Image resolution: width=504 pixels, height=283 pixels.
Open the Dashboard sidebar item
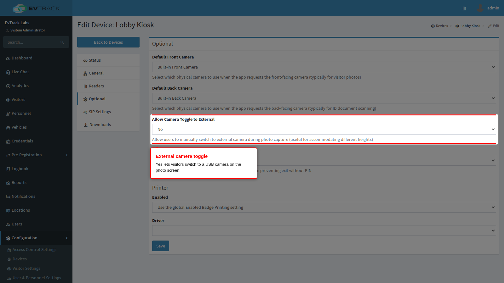point(36,58)
